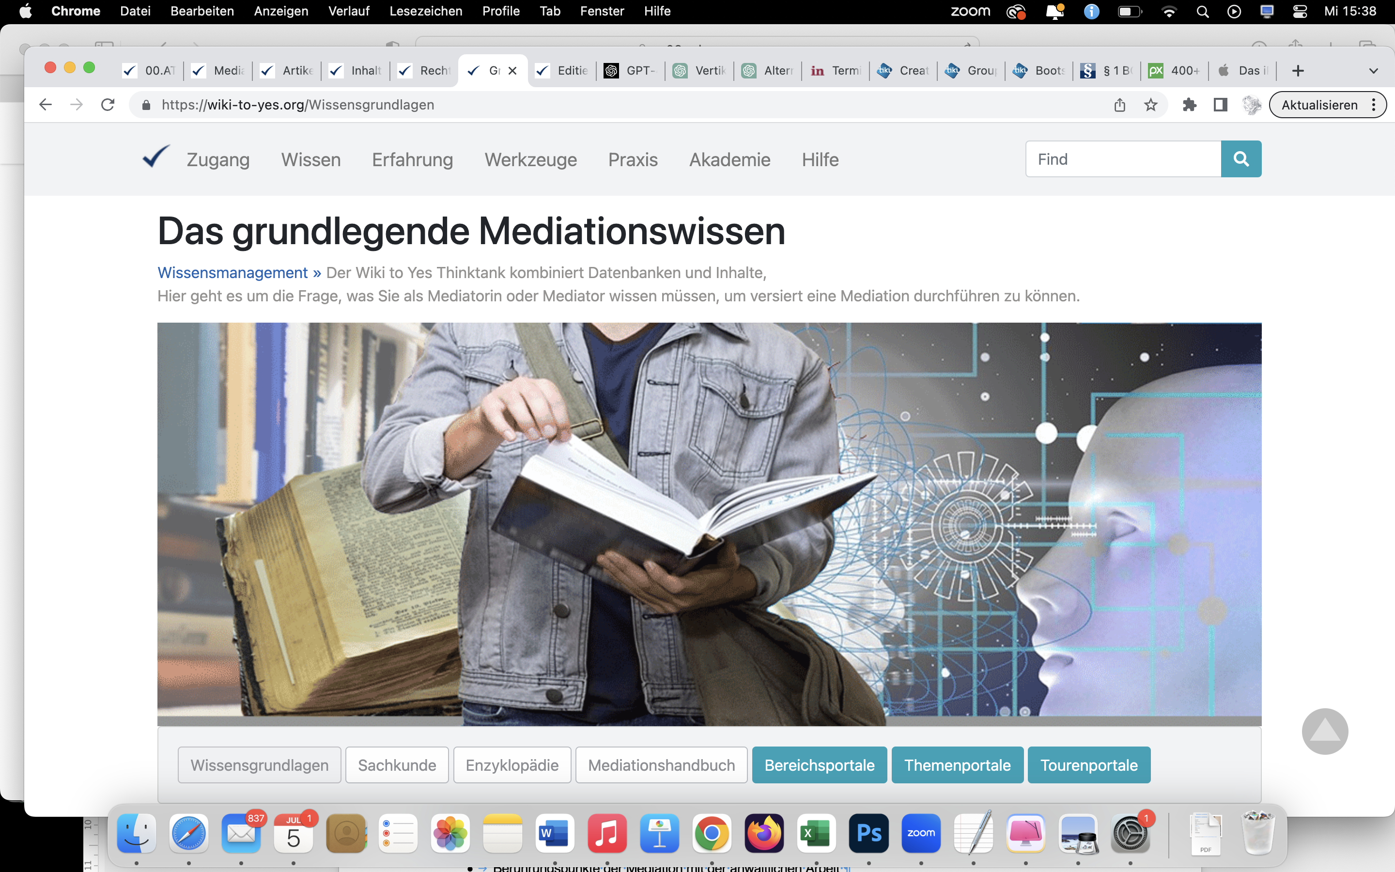Expand the tab search chevron

click(1373, 70)
